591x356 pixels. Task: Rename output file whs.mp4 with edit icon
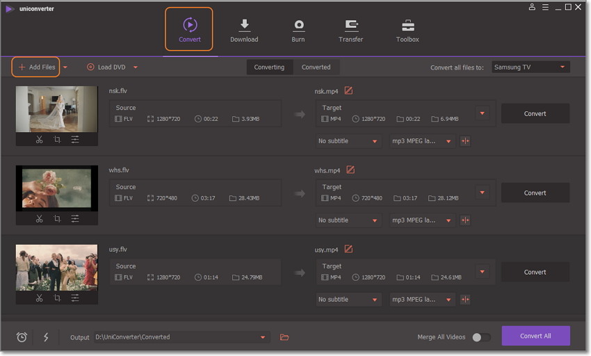[x=350, y=170]
